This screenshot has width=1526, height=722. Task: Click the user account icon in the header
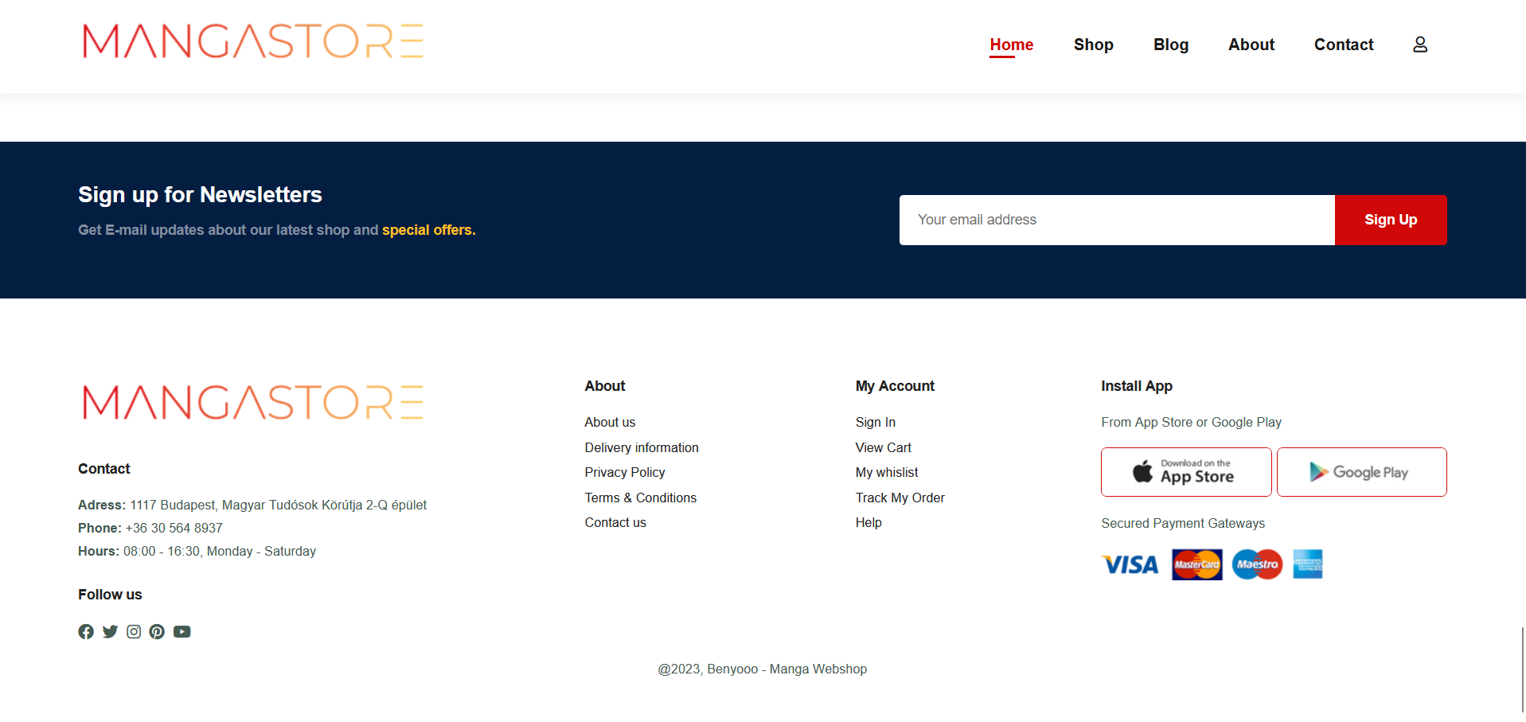pyautogui.click(x=1419, y=45)
